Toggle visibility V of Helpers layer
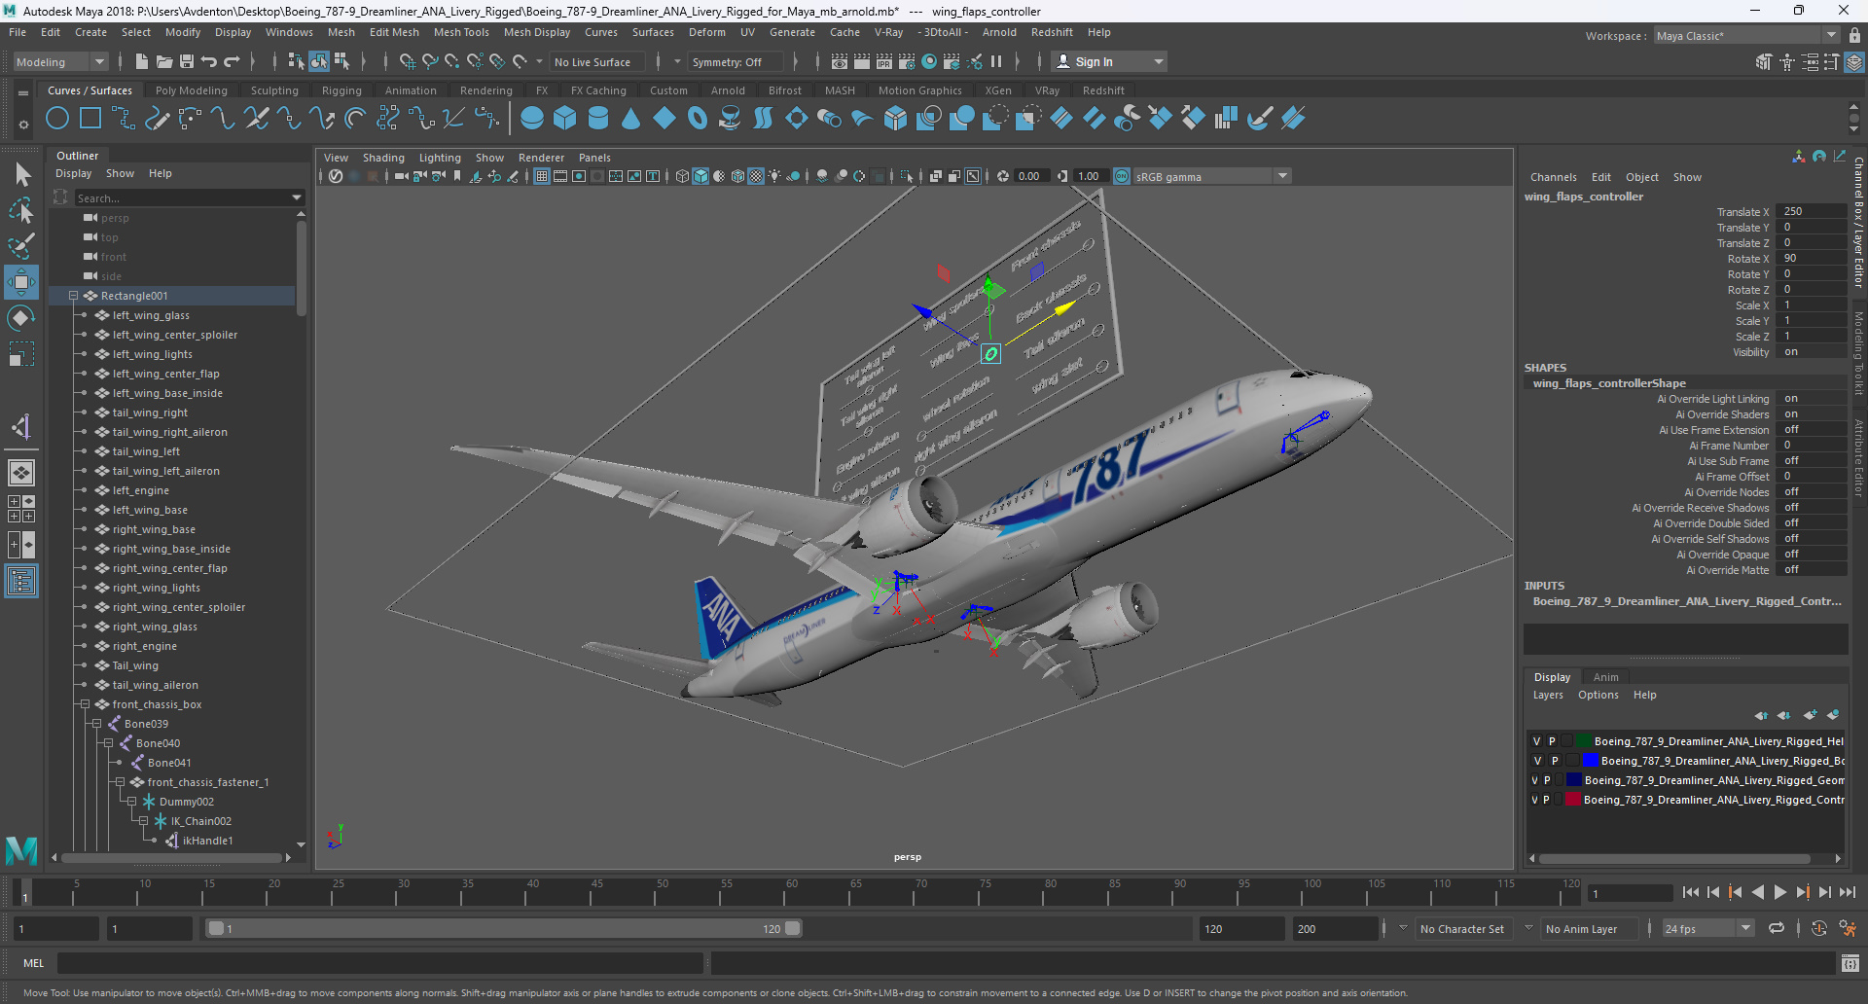 [1537, 741]
